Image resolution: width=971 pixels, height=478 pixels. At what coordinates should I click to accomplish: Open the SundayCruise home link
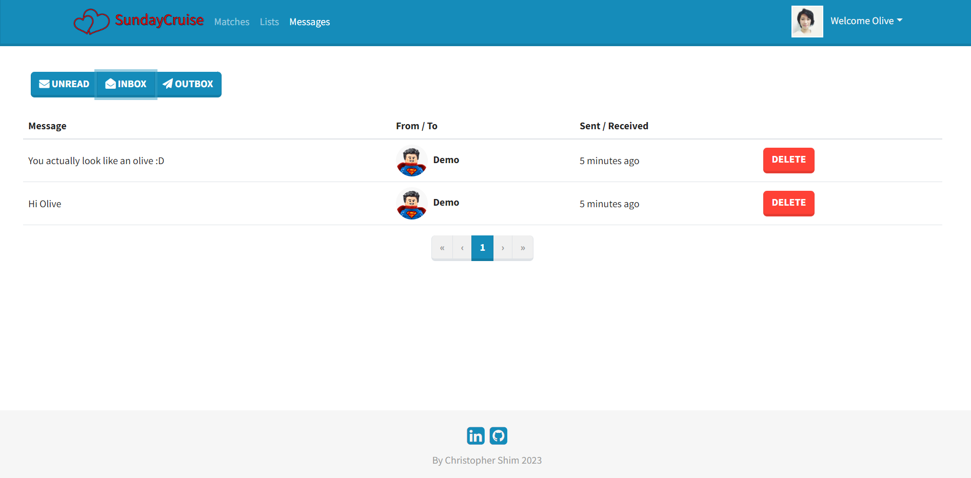(159, 21)
